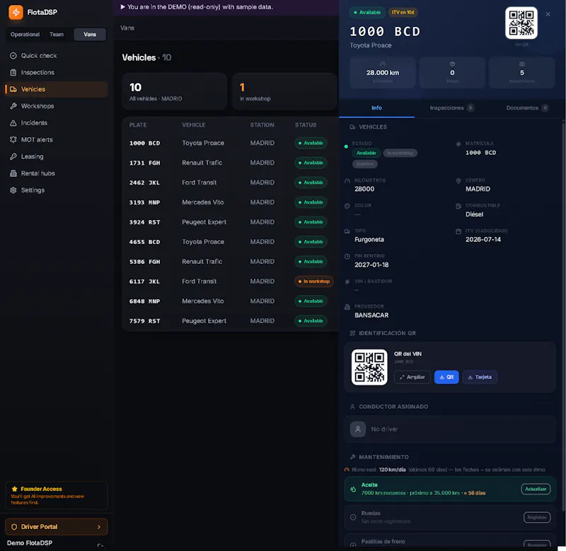Click the Ruedas tire icon
Viewport: 566px width, 551px height.
pyautogui.click(x=353, y=518)
